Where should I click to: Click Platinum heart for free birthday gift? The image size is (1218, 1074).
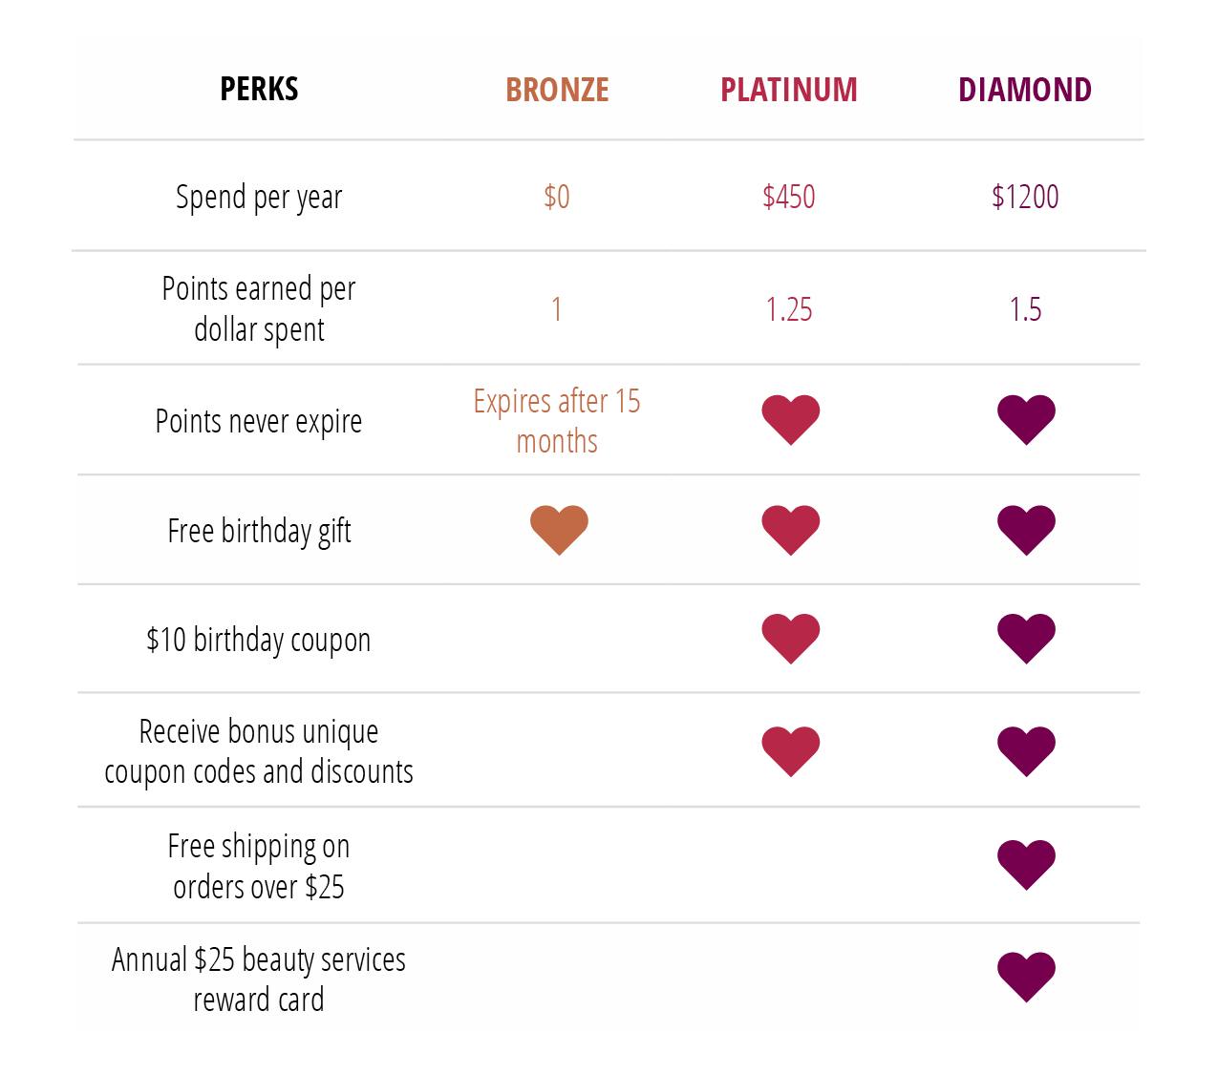pyautogui.click(x=790, y=529)
